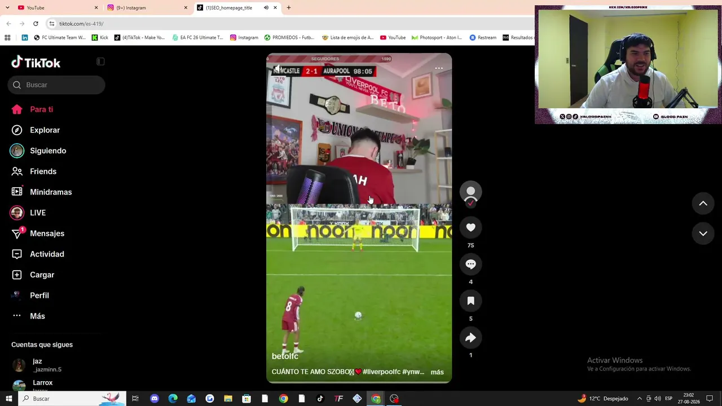This screenshot has height=406, width=722.
Task: Switch to the Instagram browser tab
Action: 147,8
